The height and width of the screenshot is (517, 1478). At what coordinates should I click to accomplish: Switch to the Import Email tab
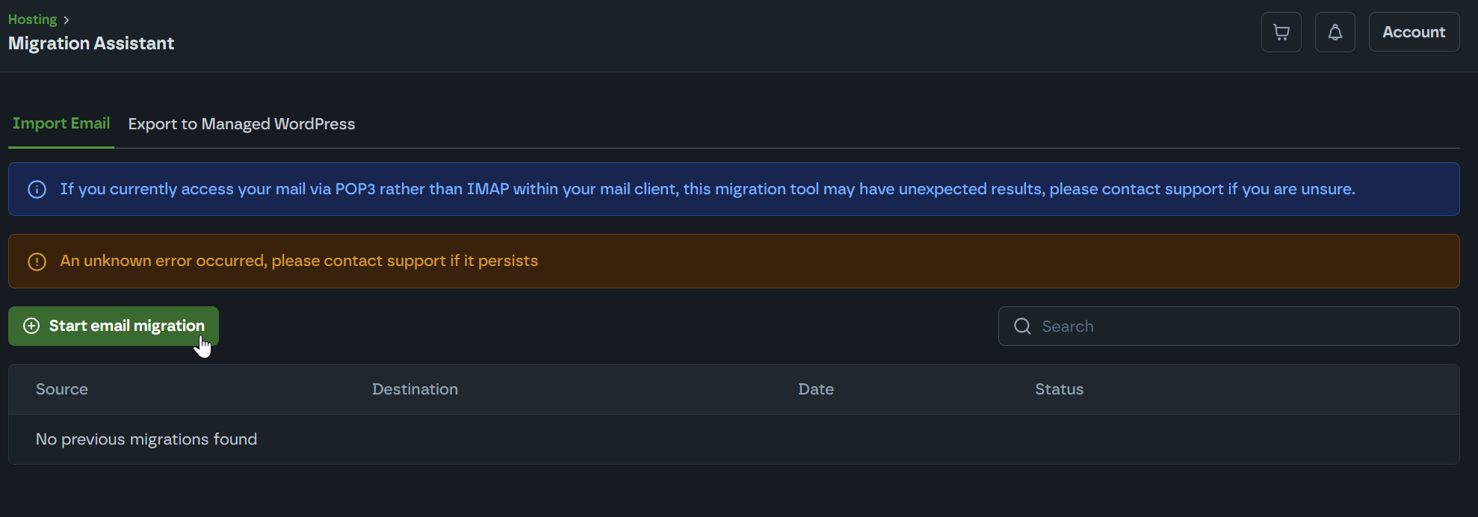coord(61,123)
